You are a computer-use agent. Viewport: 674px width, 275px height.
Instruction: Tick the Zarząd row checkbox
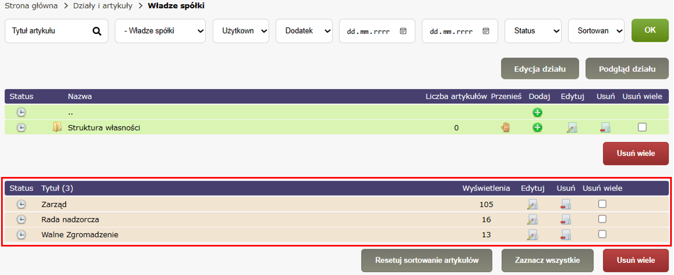602,204
